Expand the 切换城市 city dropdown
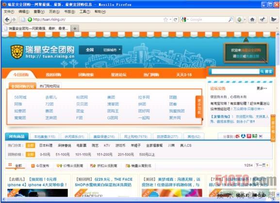The width and height of the screenshot is (280, 203). click(x=112, y=50)
